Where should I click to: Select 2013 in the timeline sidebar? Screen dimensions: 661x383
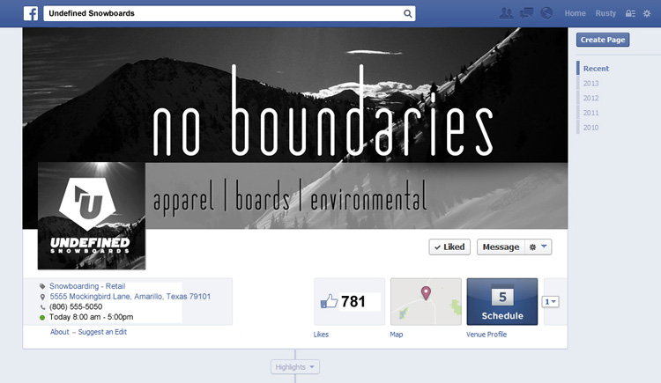click(x=591, y=84)
